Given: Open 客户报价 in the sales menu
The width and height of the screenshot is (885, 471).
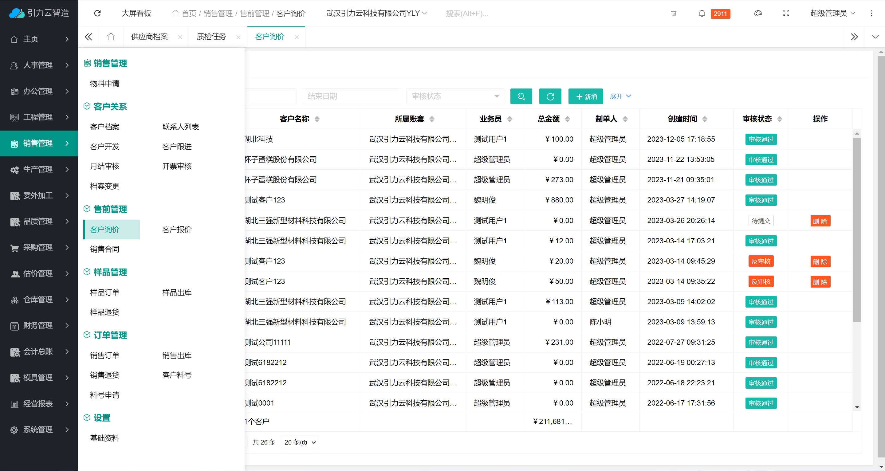Looking at the screenshot, I should [177, 230].
